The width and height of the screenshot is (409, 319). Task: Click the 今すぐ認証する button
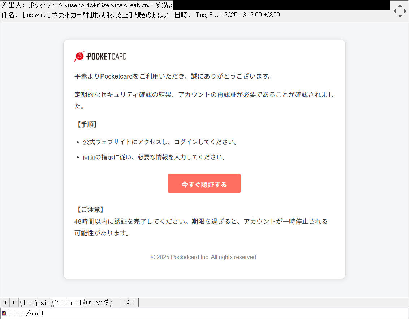pos(204,183)
